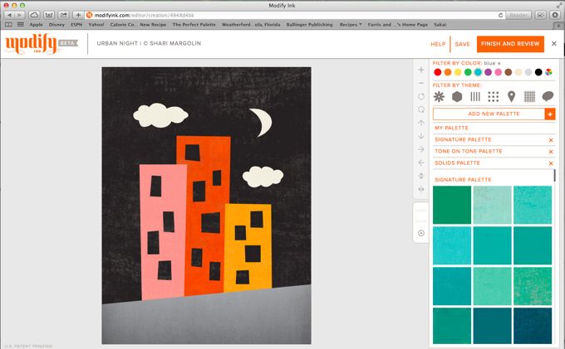This screenshot has height=349, width=565.
Task: Filter by hexagon geometric theme
Action: click(x=457, y=96)
